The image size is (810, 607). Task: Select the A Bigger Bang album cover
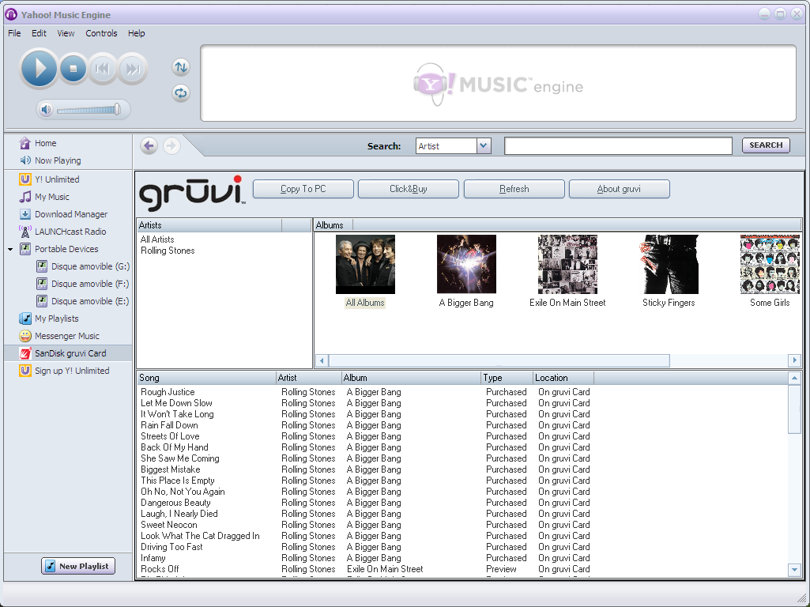(x=466, y=265)
